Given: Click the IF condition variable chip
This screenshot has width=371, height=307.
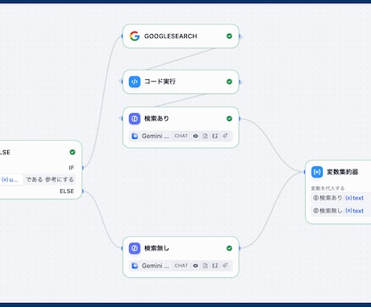Looking at the screenshot, I should tap(10, 179).
